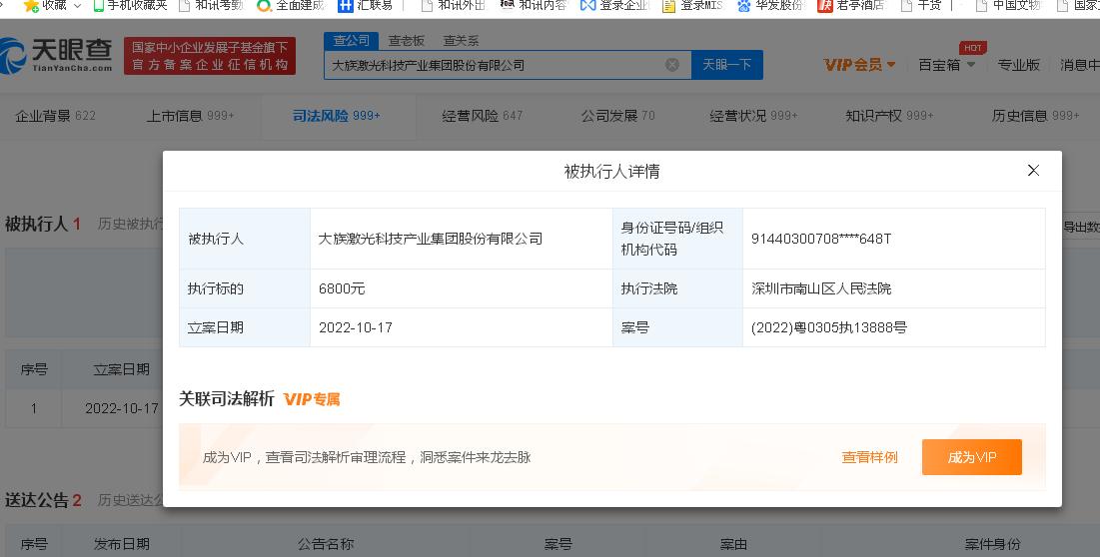Click 2022-10-17 in the background table row
Image resolution: width=1100 pixels, height=557 pixels.
[x=122, y=407]
